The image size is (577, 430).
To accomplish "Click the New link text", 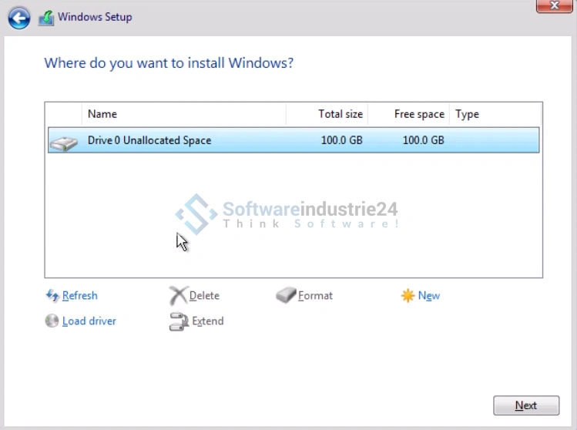I will (x=429, y=296).
